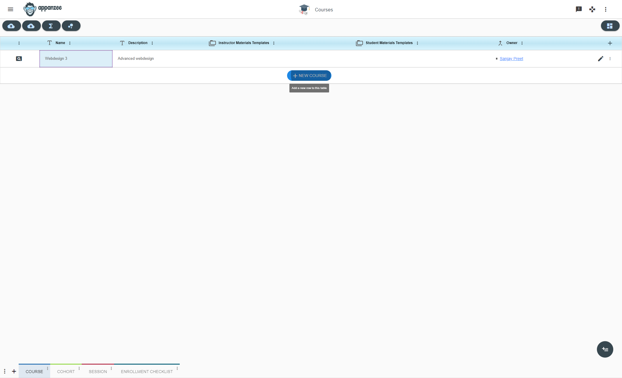The width and height of the screenshot is (622, 378).
Task: Switch to the COHORT tab
Action: pyautogui.click(x=66, y=371)
